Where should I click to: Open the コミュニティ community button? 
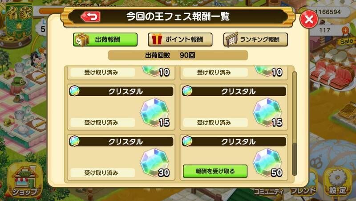click(269, 192)
